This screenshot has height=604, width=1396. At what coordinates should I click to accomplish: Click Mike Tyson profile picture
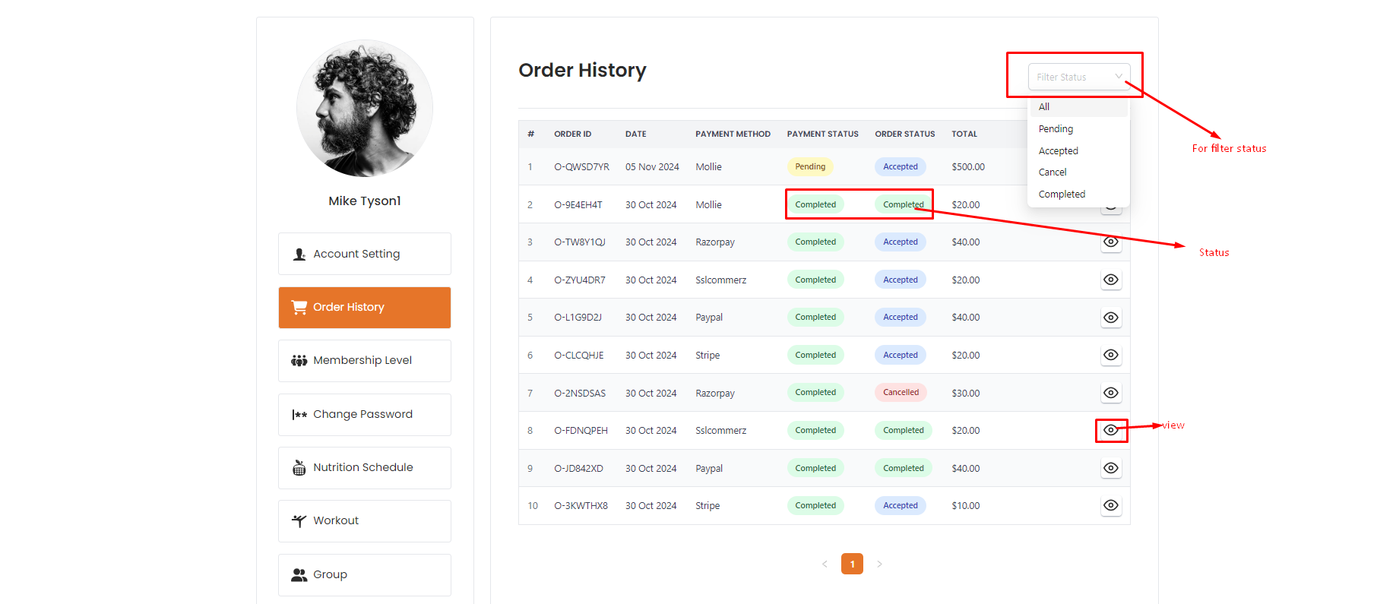point(365,109)
